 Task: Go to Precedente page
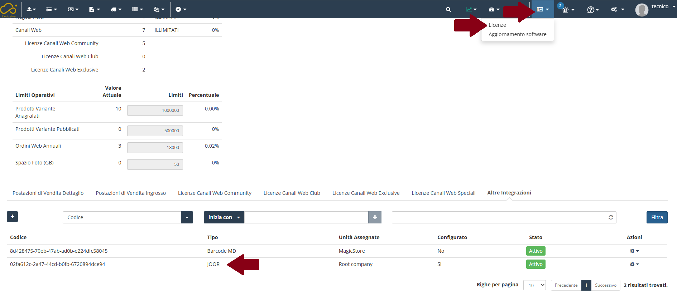click(566, 285)
